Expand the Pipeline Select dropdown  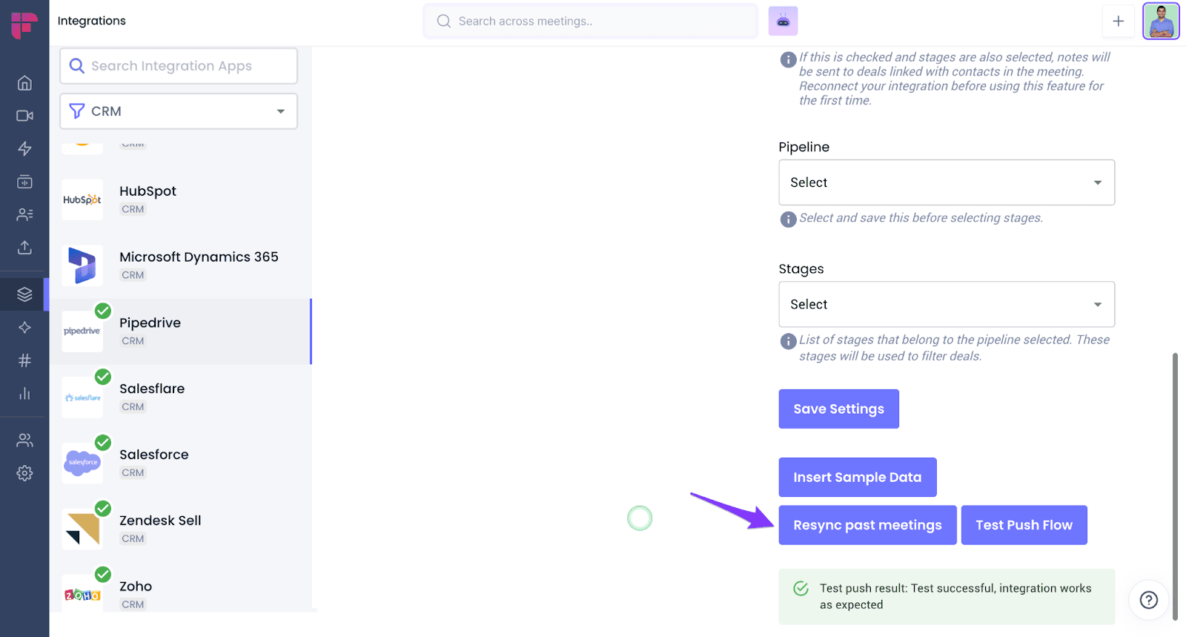tap(946, 182)
